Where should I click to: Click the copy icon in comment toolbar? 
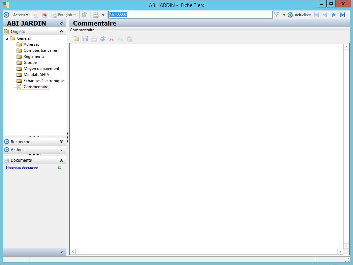(120, 39)
